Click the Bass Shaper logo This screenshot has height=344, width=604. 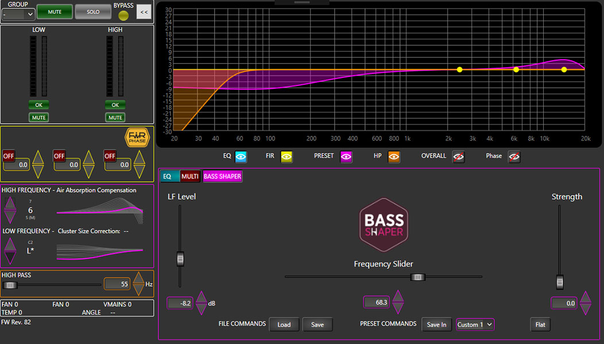384,225
